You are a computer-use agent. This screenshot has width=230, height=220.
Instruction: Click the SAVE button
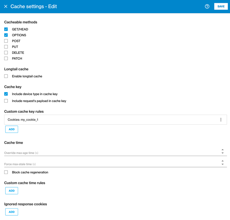tap(221, 6)
